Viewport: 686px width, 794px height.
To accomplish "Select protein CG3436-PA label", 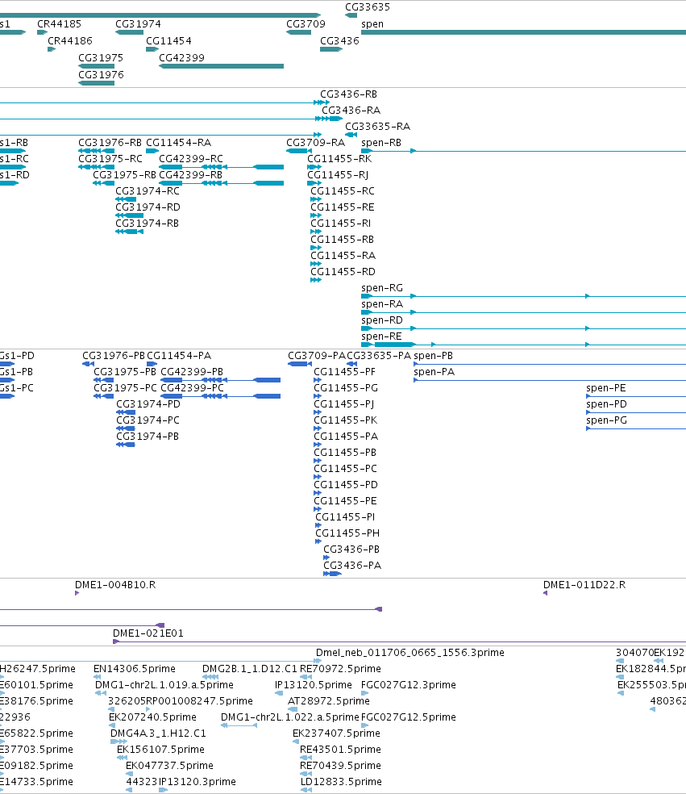I will click(352, 566).
